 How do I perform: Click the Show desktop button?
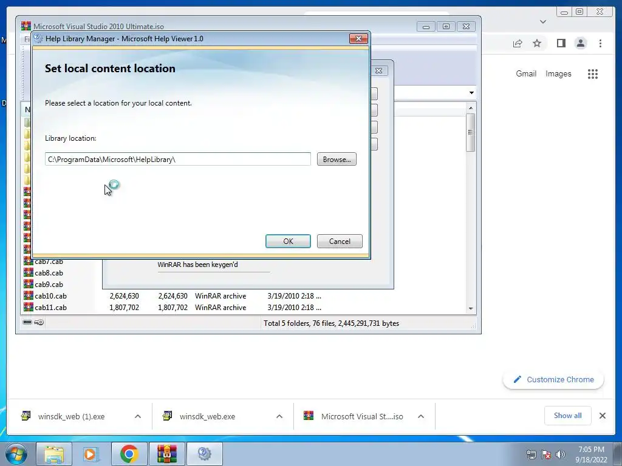[x=618, y=454]
